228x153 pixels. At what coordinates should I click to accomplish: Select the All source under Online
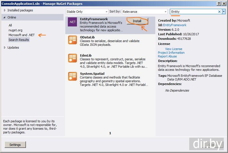tap(10, 25)
